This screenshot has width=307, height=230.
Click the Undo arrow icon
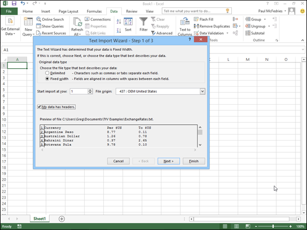[x=23, y=3]
